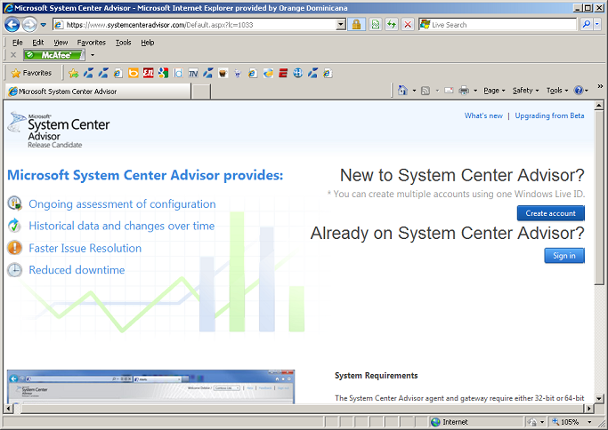608x430 pixels.
Task: Open the recent pages dropdown arrow
Action: click(x=44, y=25)
